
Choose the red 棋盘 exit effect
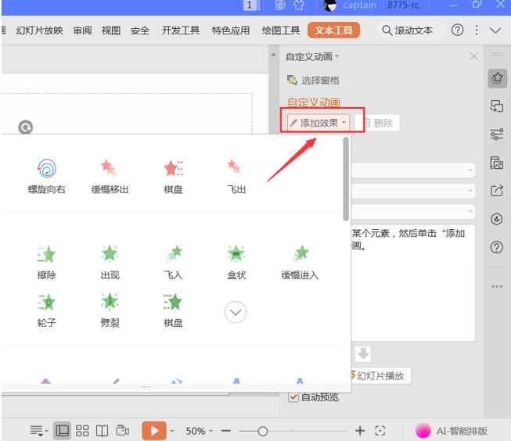tap(173, 176)
